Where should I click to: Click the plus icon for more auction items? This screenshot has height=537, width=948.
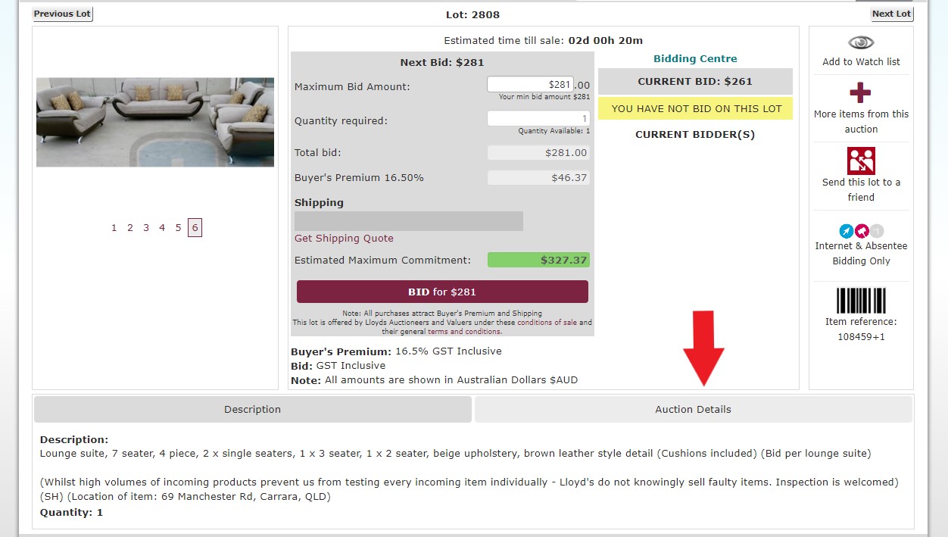(860, 92)
